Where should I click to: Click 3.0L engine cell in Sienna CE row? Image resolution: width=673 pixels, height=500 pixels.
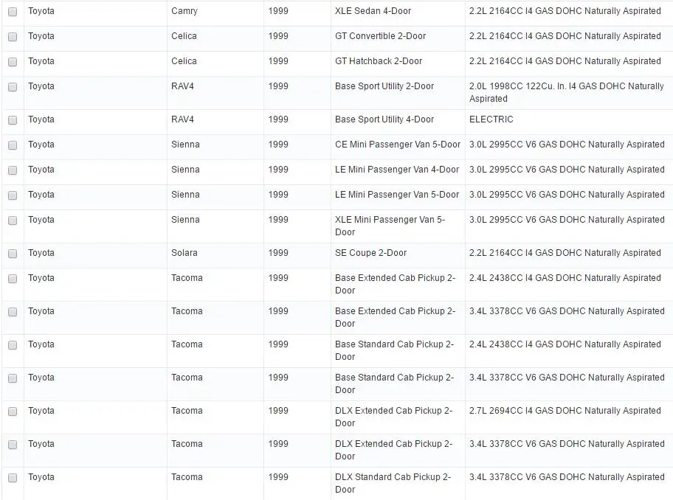tap(567, 145)
